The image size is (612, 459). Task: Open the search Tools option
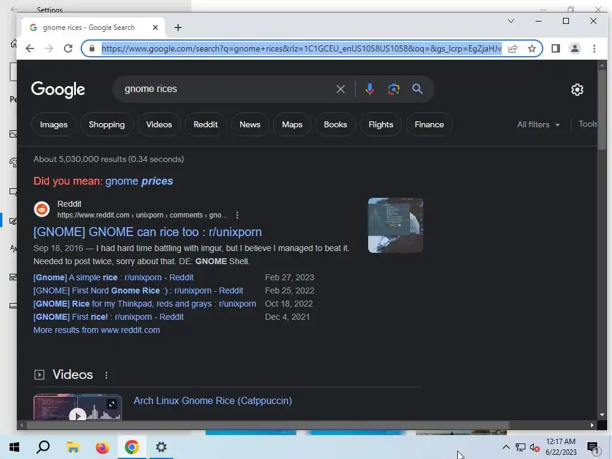[x=588, y=124]
